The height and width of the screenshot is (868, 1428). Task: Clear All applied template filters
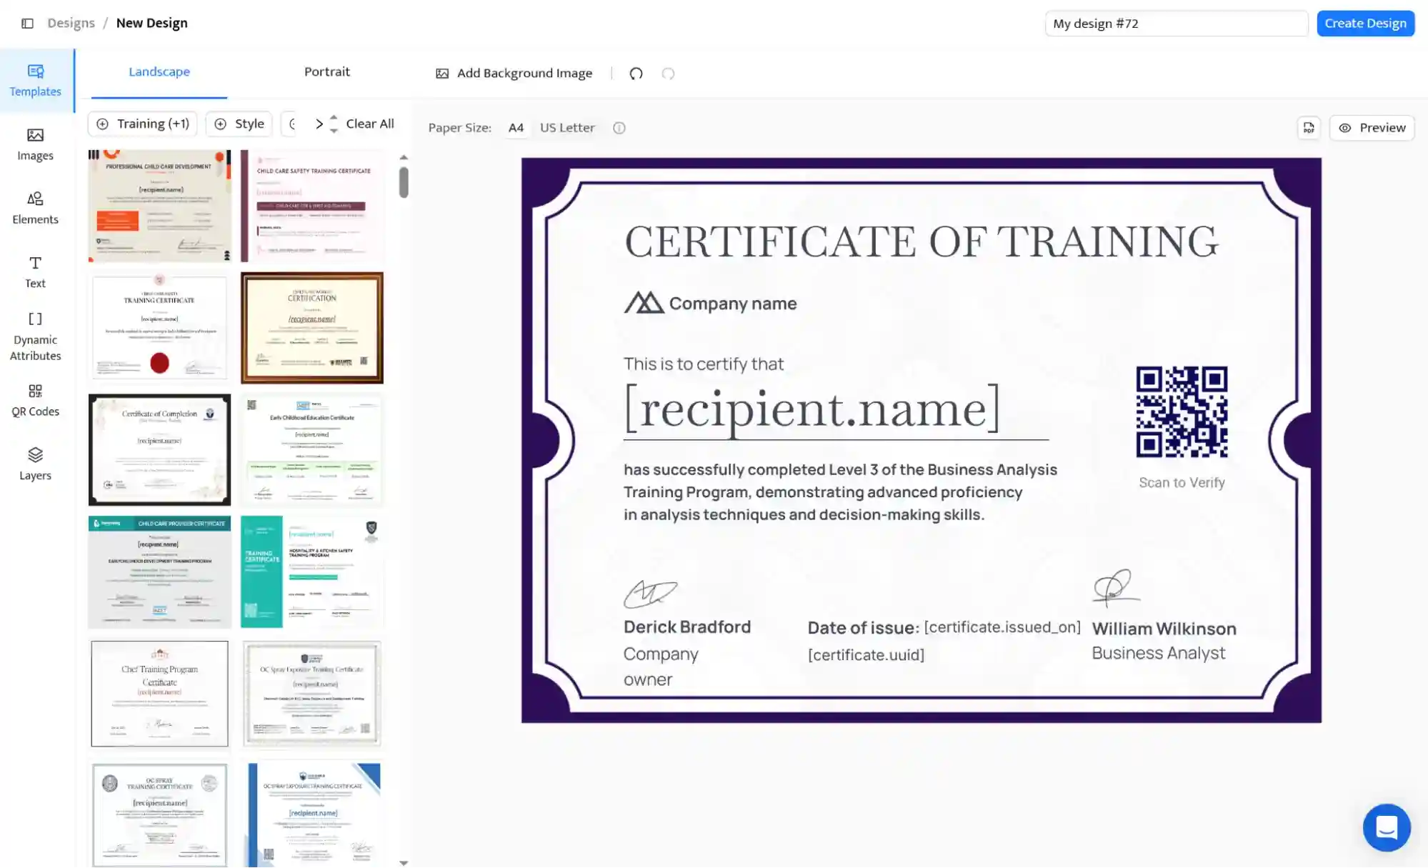pyautogui.click(x=370, y=124)
